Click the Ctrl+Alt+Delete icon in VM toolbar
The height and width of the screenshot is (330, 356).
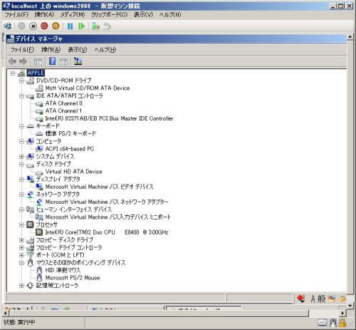click(8, 26)
